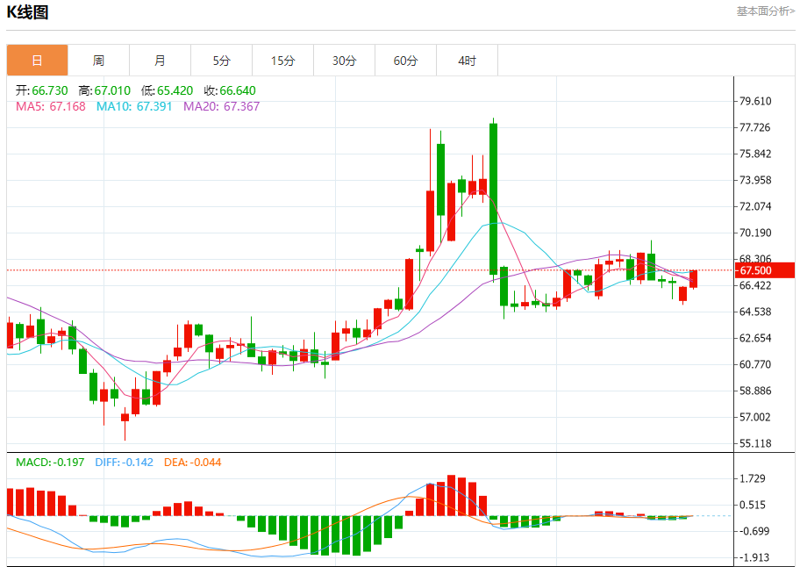800x567 pixels.
Task: Click the red 67.500 current price tag
Action: (x=765, y=270)
